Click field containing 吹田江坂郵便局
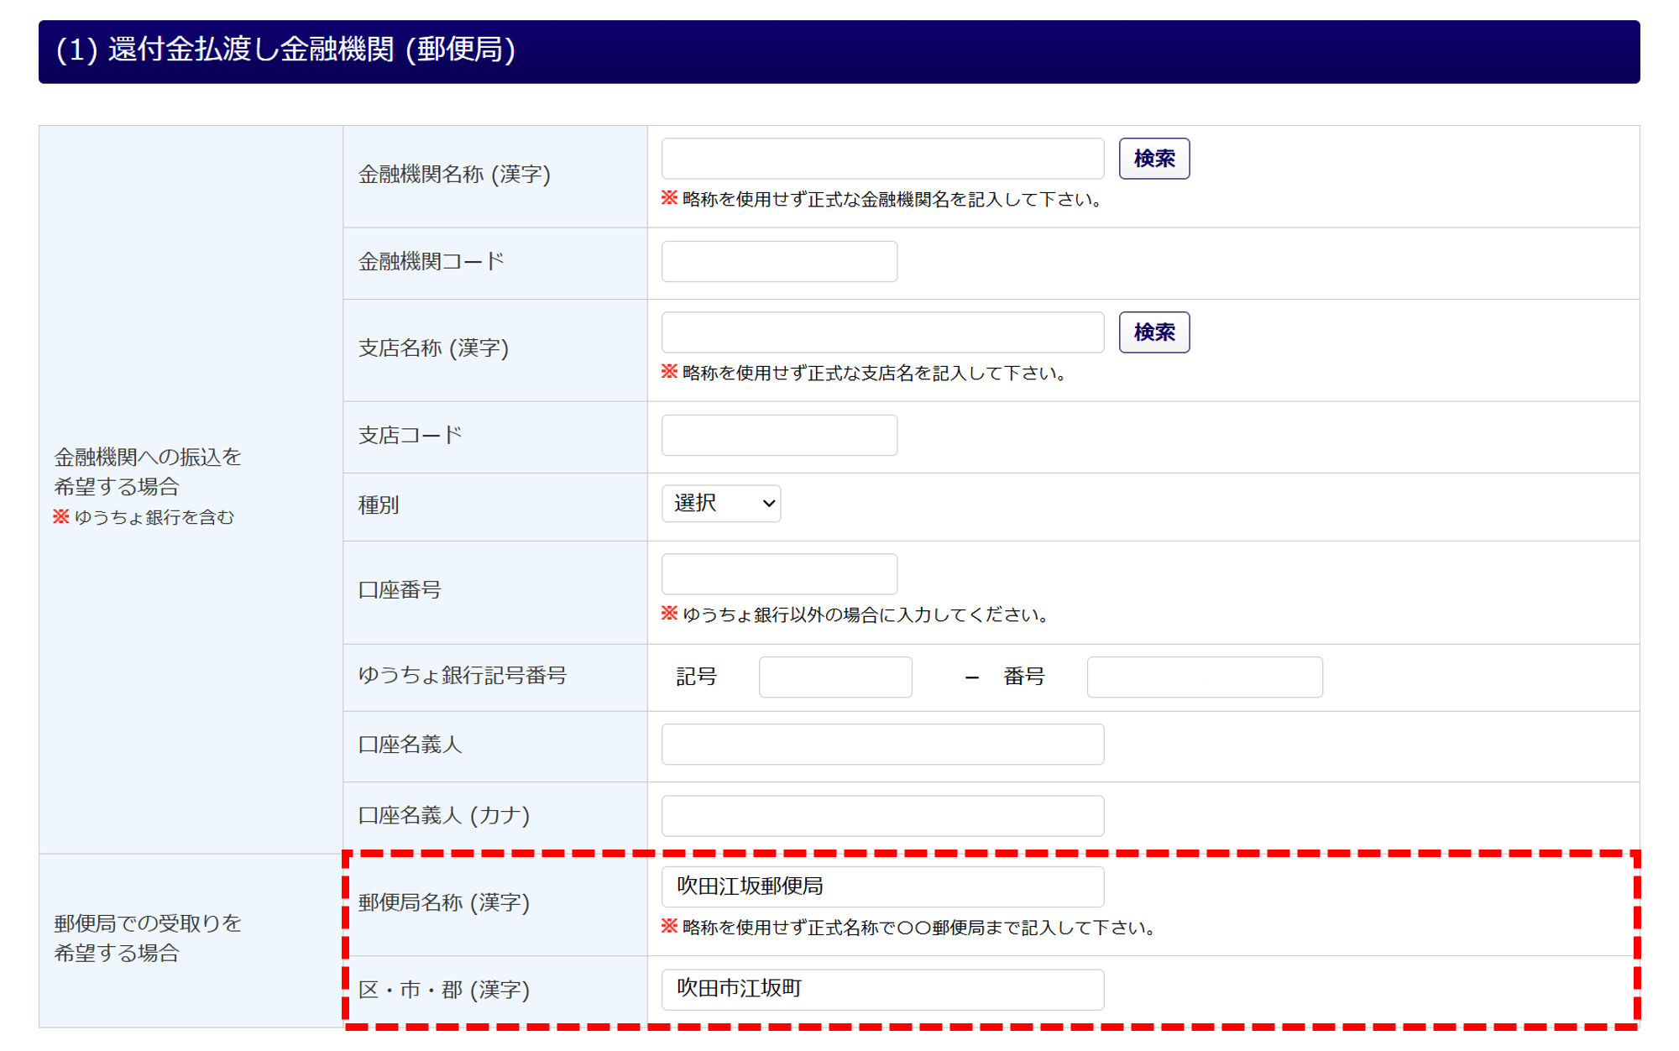This screenshot has width=1679, height=1051. tap(881, 887)
